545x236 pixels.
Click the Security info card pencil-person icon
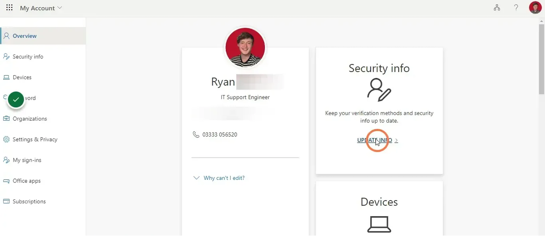coord(379,89)
